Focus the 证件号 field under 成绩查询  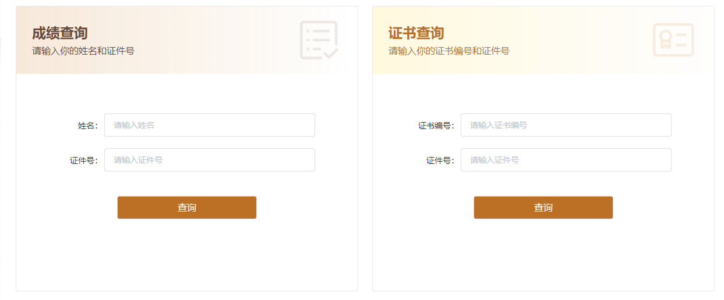210,160
